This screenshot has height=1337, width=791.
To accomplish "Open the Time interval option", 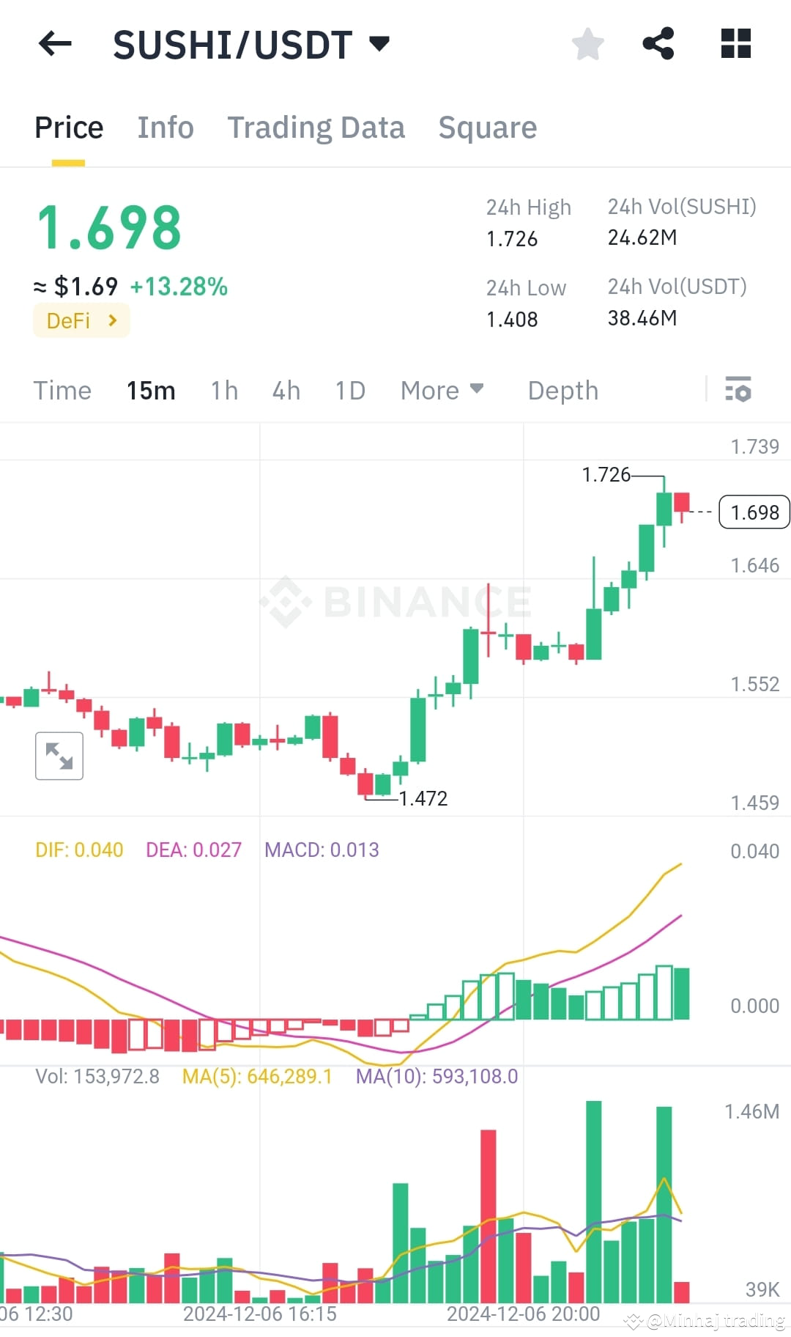I will tap(62, 391).
